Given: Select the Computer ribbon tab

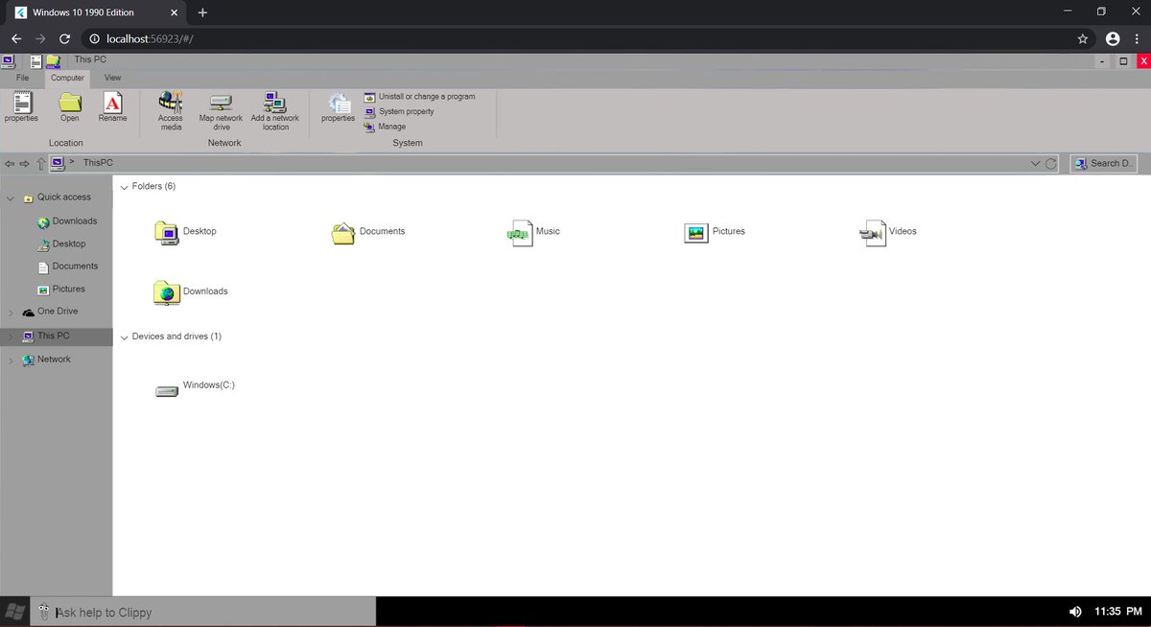Looking at the screenshot, I should (68, 78).
